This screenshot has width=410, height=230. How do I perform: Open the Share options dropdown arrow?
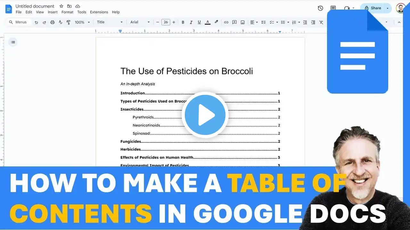point(388,8)
